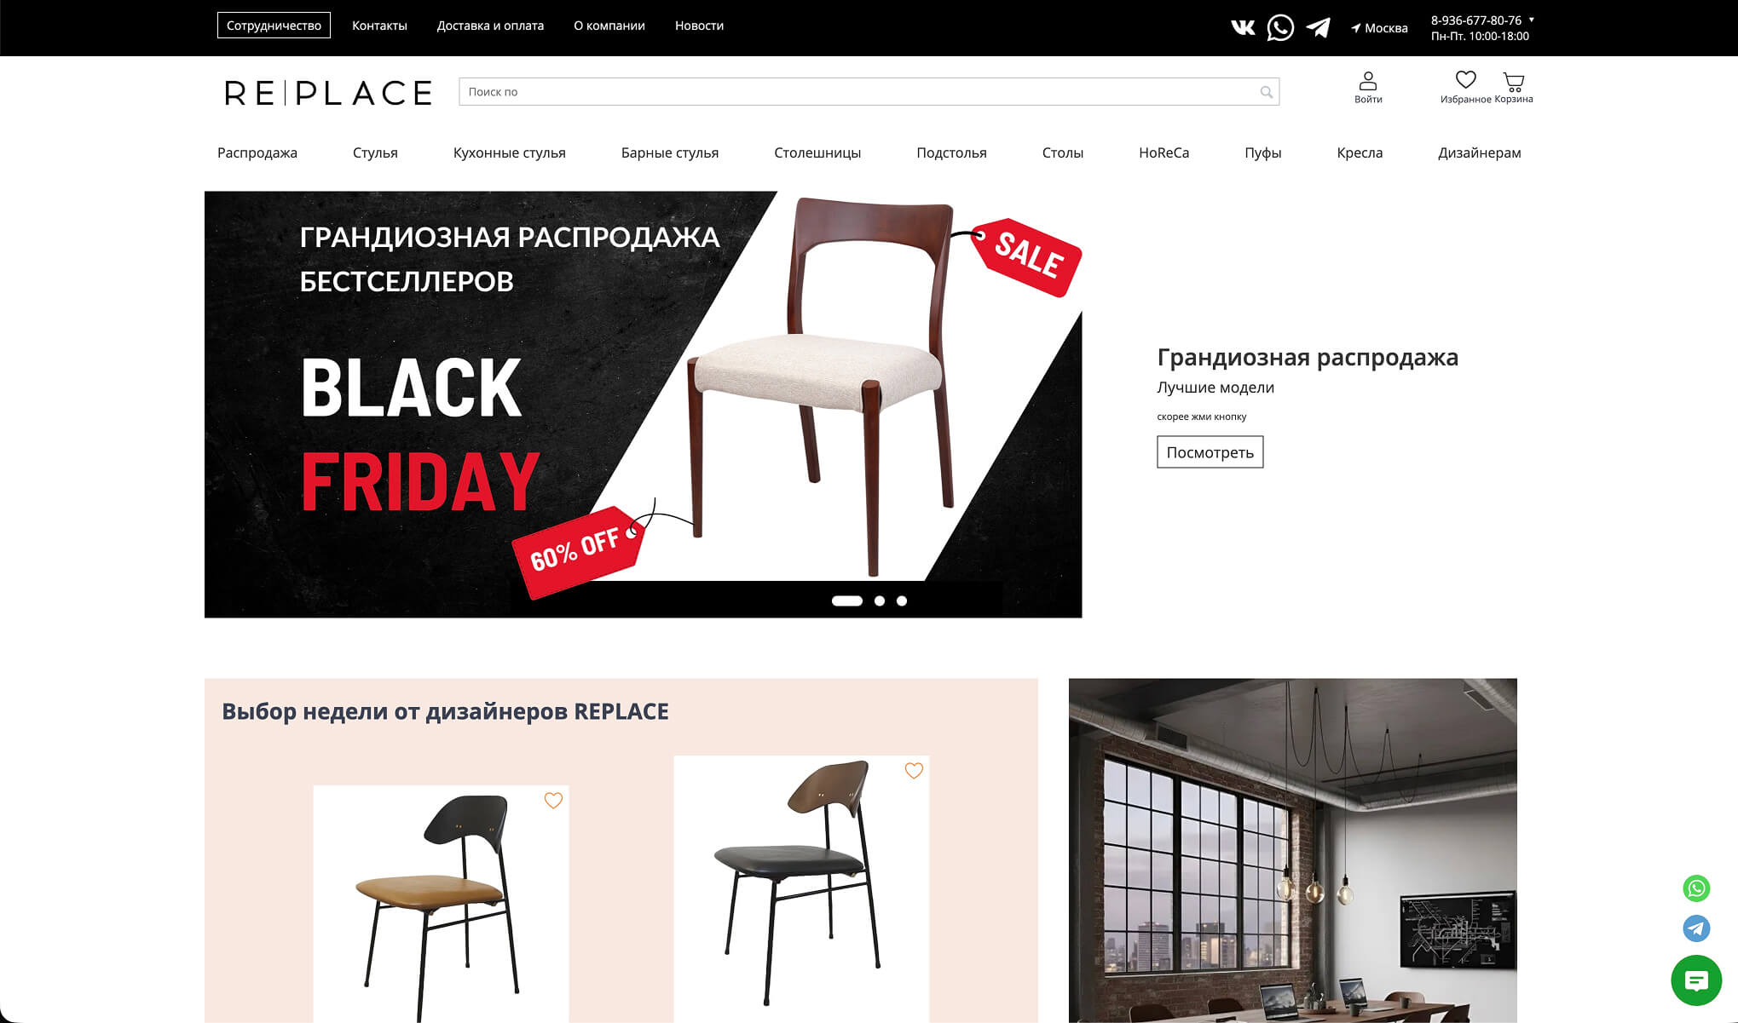This screenshot has width=1738, height=1023.
Task: Open WhatsApp icon in the top bar
Action: (x=1280, y=27)
